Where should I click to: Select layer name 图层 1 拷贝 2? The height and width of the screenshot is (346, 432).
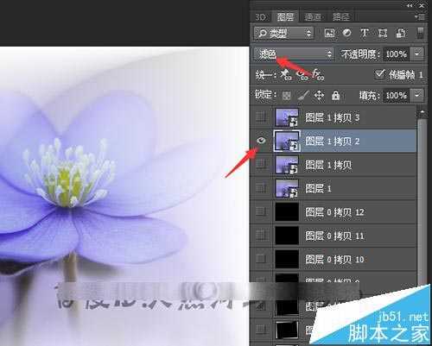333,141
